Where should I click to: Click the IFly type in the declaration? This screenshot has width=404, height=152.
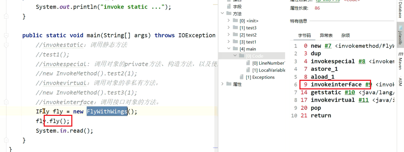click(43, 112)
